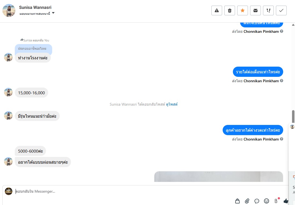Open the shopping bag products icon
Image resolution: width=295 pixels, height=205 pixels.
237,201
